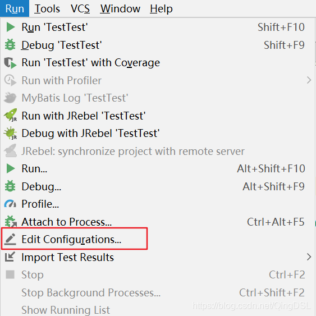Click the JRebel debug bug icon

point(10,133)
